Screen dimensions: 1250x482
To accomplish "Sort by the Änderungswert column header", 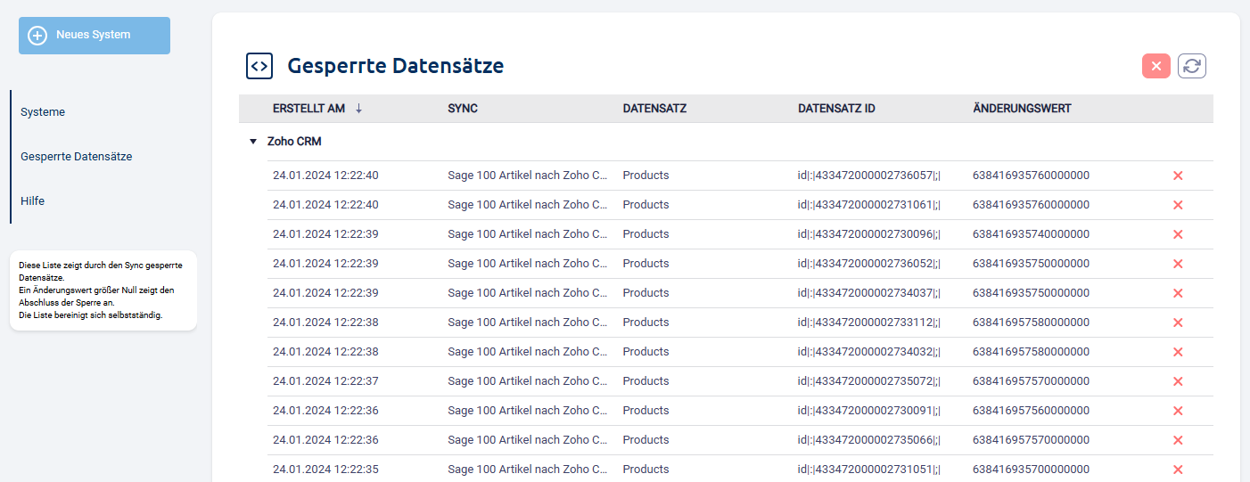I will (1022, 109).
